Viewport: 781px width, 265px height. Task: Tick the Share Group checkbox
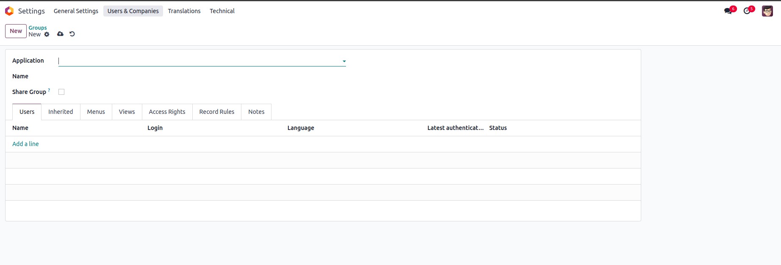[61, 92]
